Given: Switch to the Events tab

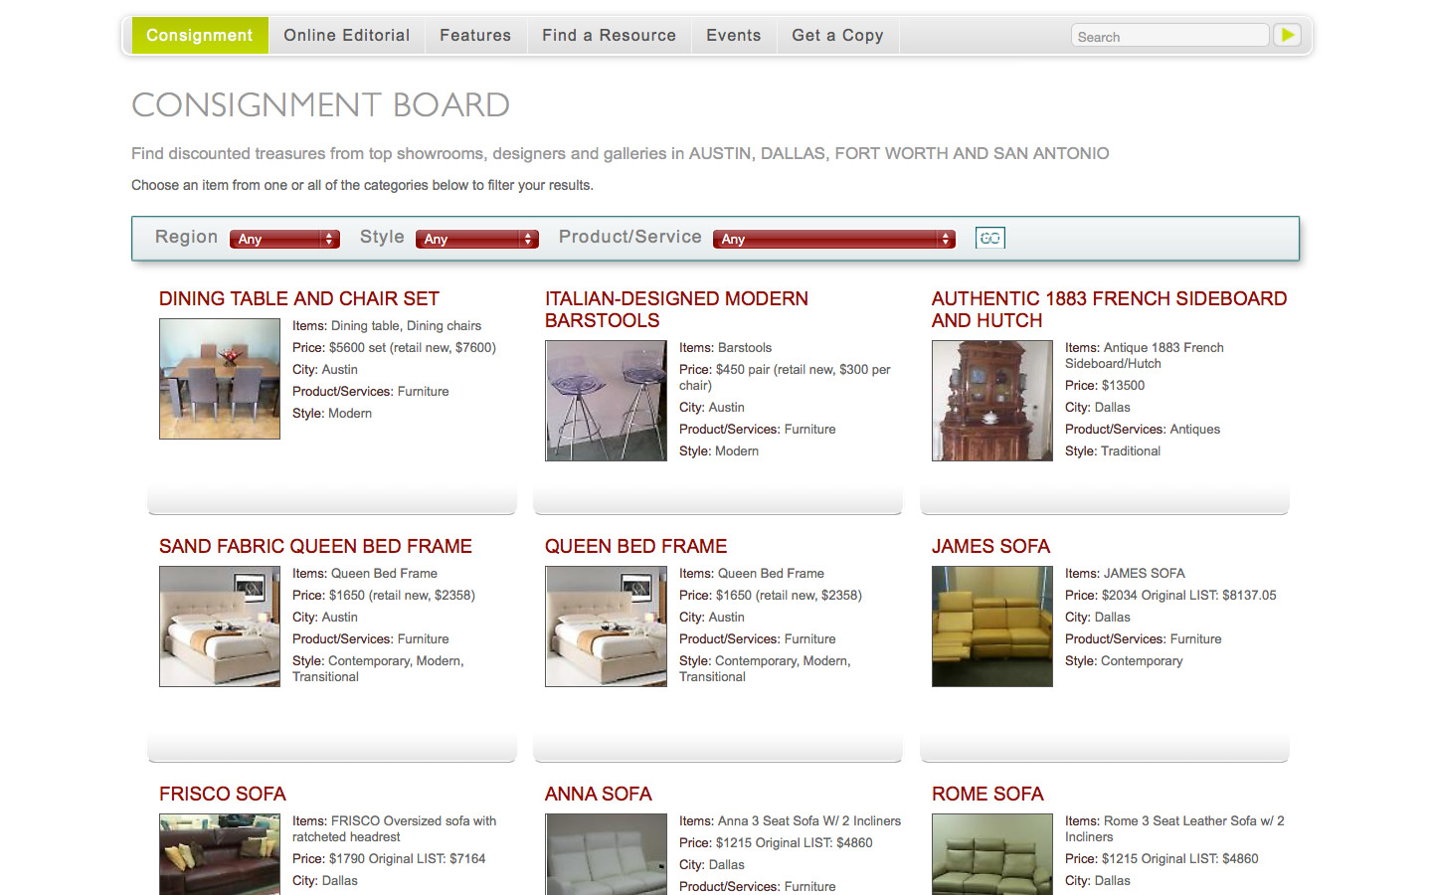Looking at the screenshot, I should pyautogui.click(x=734, y=36).
